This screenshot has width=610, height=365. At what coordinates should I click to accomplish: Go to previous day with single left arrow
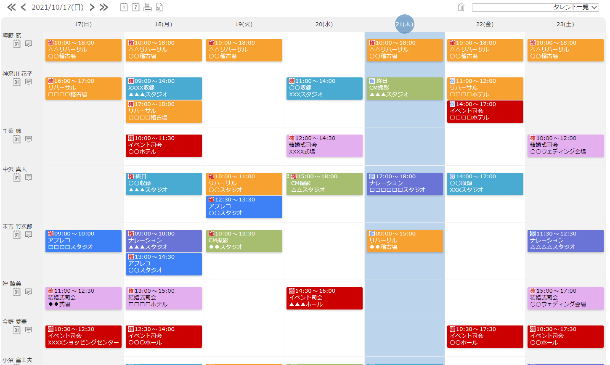tap(23, 7)
